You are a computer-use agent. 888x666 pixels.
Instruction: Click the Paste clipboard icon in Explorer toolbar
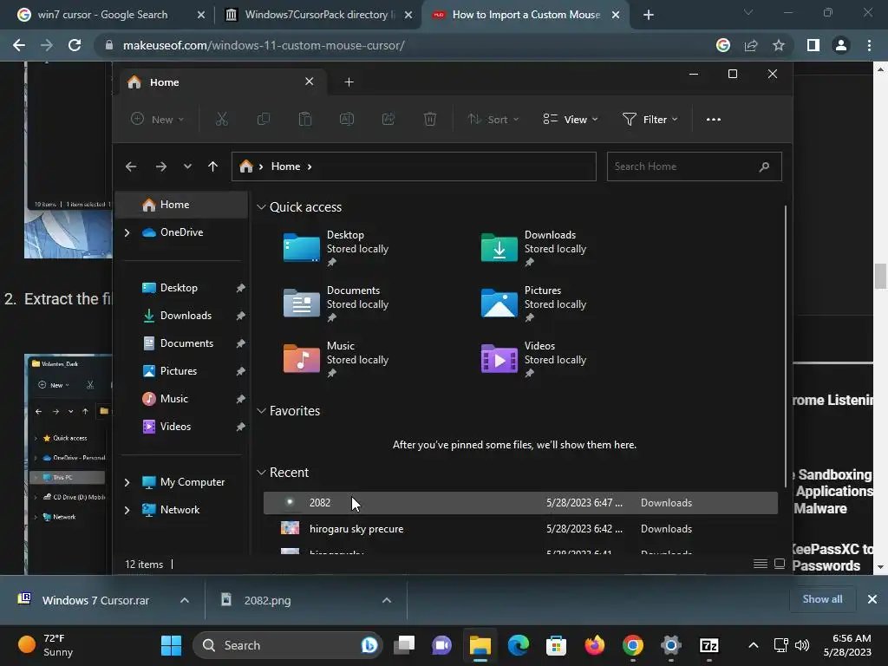(x=304, y=119)
